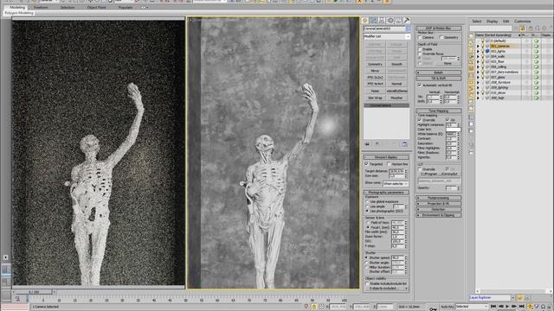Toggle the 005_floor layer light bulb icon

tap(483, 61)
